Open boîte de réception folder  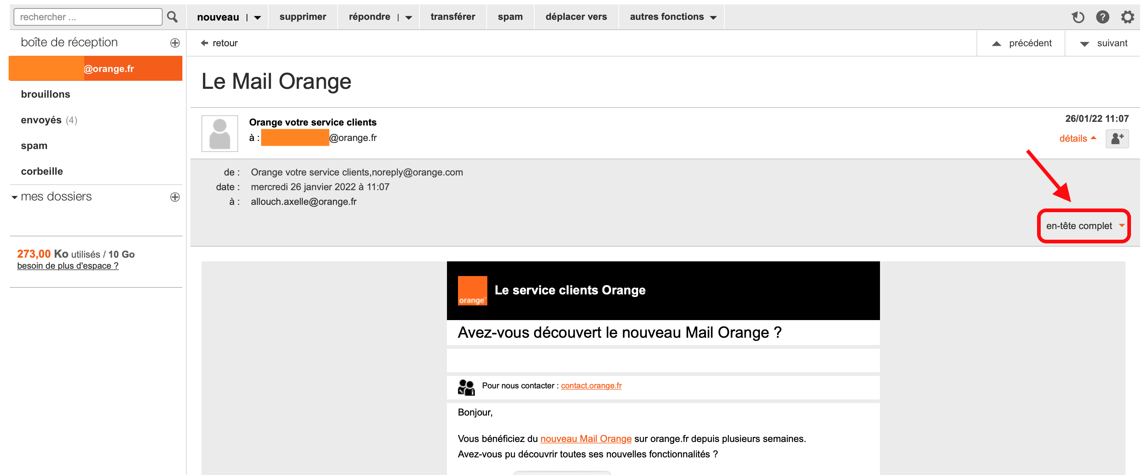pyautogui.click(x=69, y=42)
